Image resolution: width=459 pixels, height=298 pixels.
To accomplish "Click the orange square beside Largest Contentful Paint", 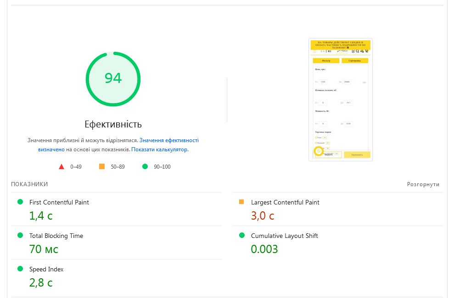I will 241,202.
